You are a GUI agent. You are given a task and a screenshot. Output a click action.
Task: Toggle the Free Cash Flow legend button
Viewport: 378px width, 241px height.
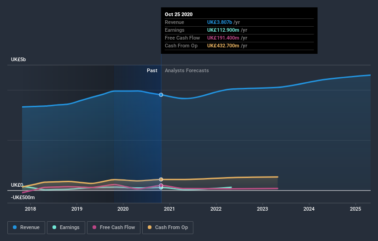pos(114,228)
